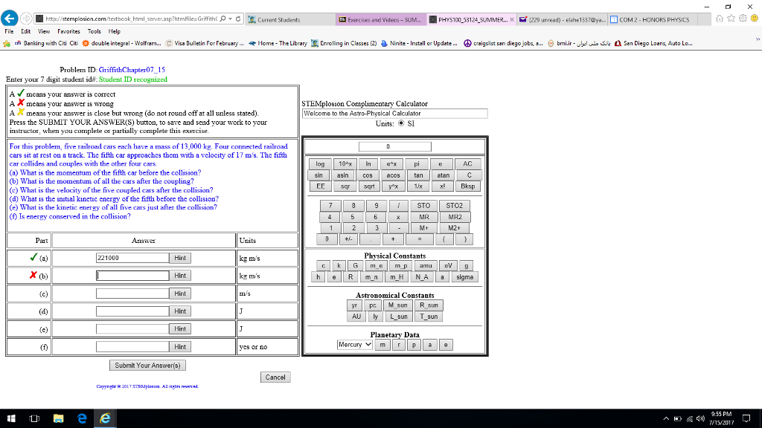Open the Help menu
Screen dimensions: 762x428
[x=114, y=31]
